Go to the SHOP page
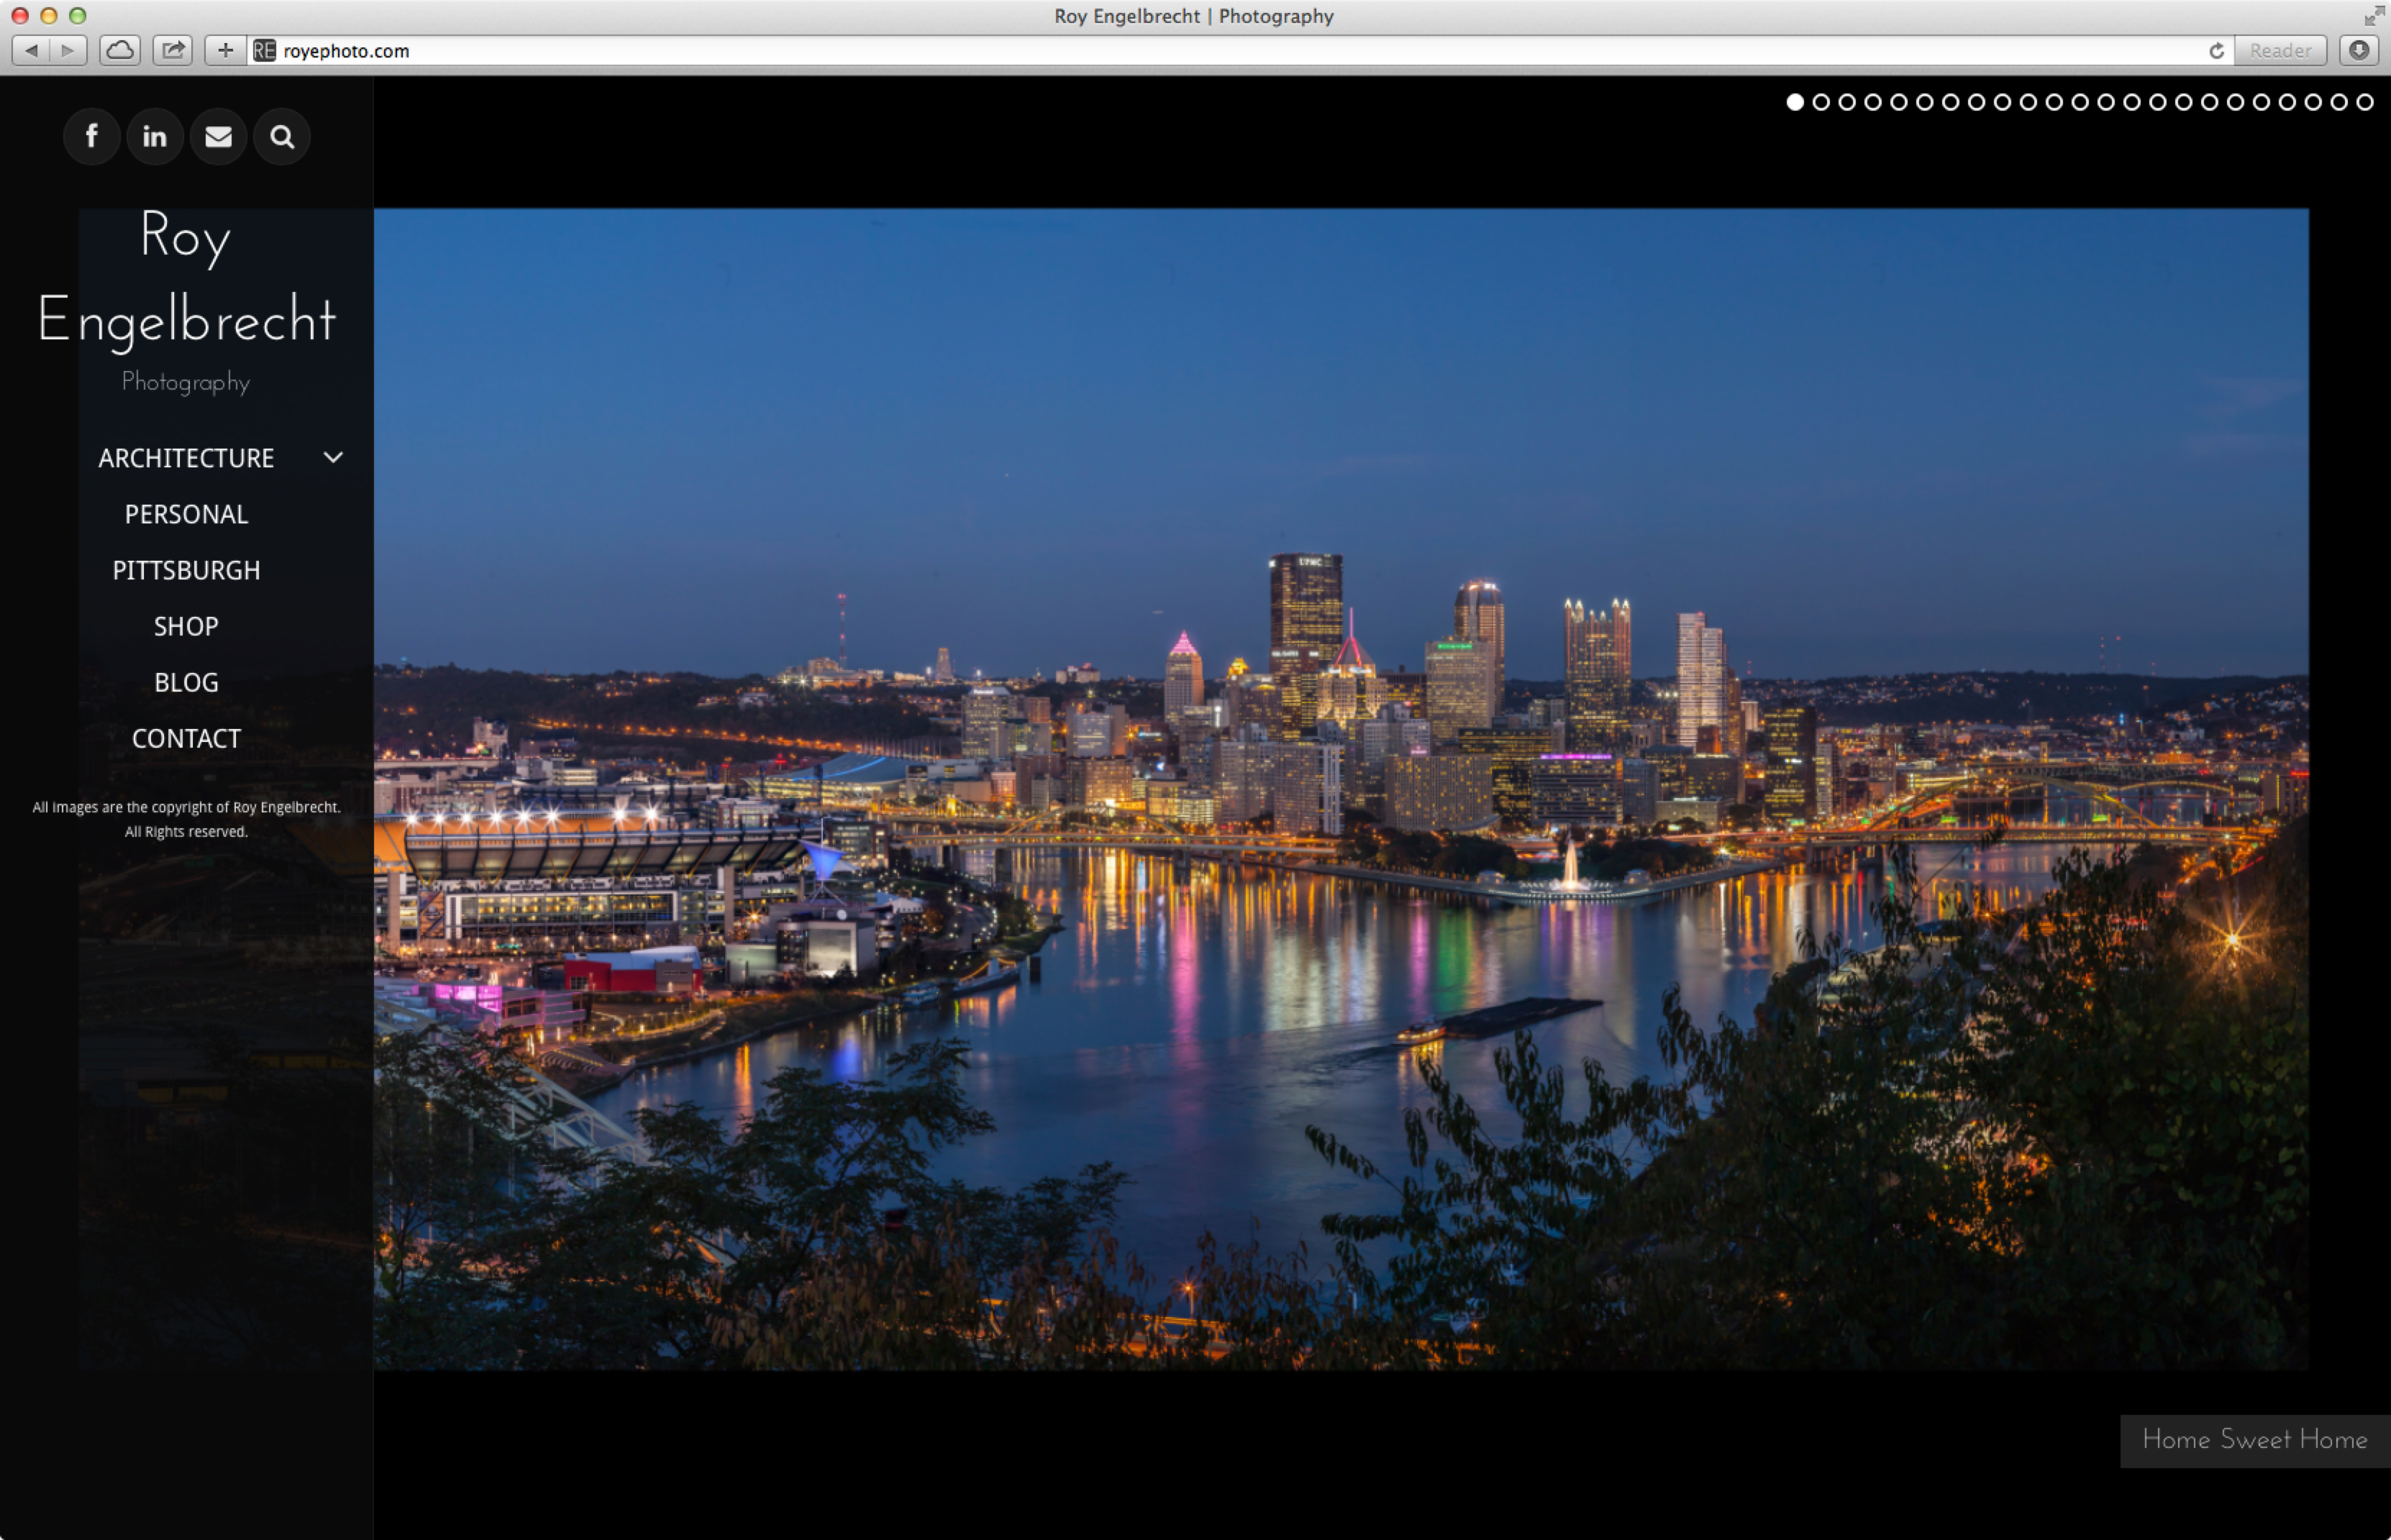This screenshot has width=2391, height=1540. [186, 626]
